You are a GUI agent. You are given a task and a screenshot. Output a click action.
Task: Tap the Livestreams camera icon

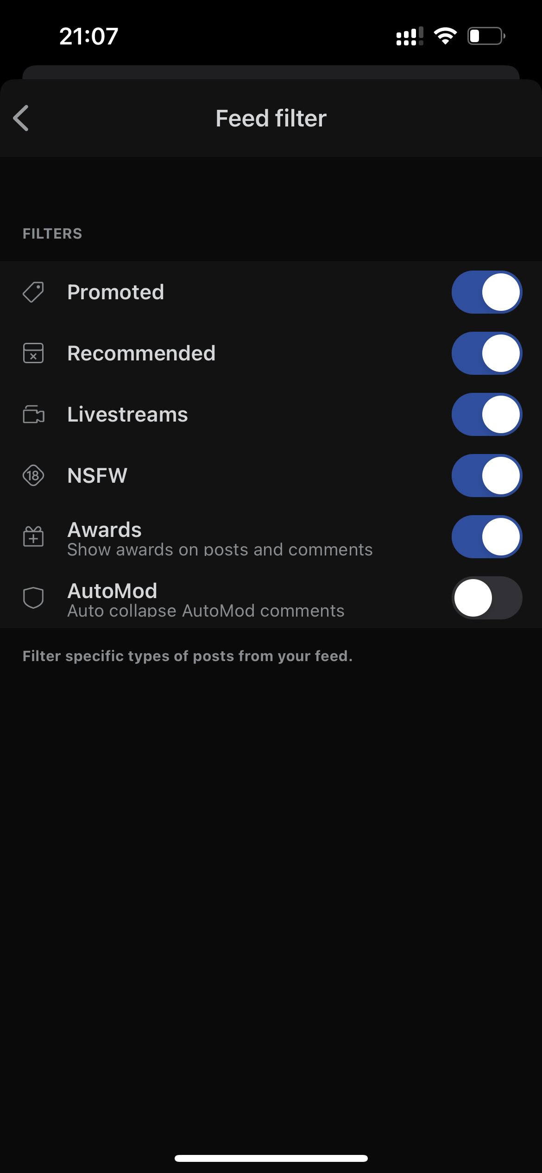(33, 415)
